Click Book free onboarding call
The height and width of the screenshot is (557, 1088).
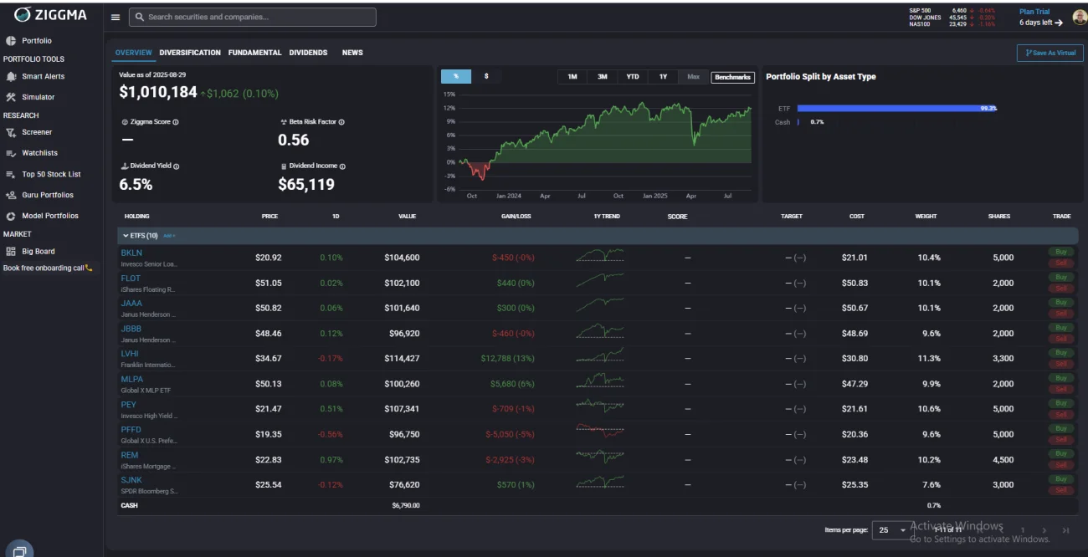48,268
